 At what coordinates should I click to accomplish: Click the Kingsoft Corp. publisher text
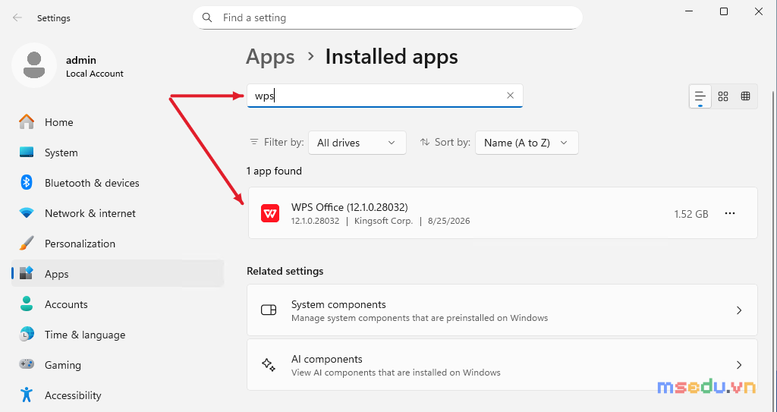(383, 221)
